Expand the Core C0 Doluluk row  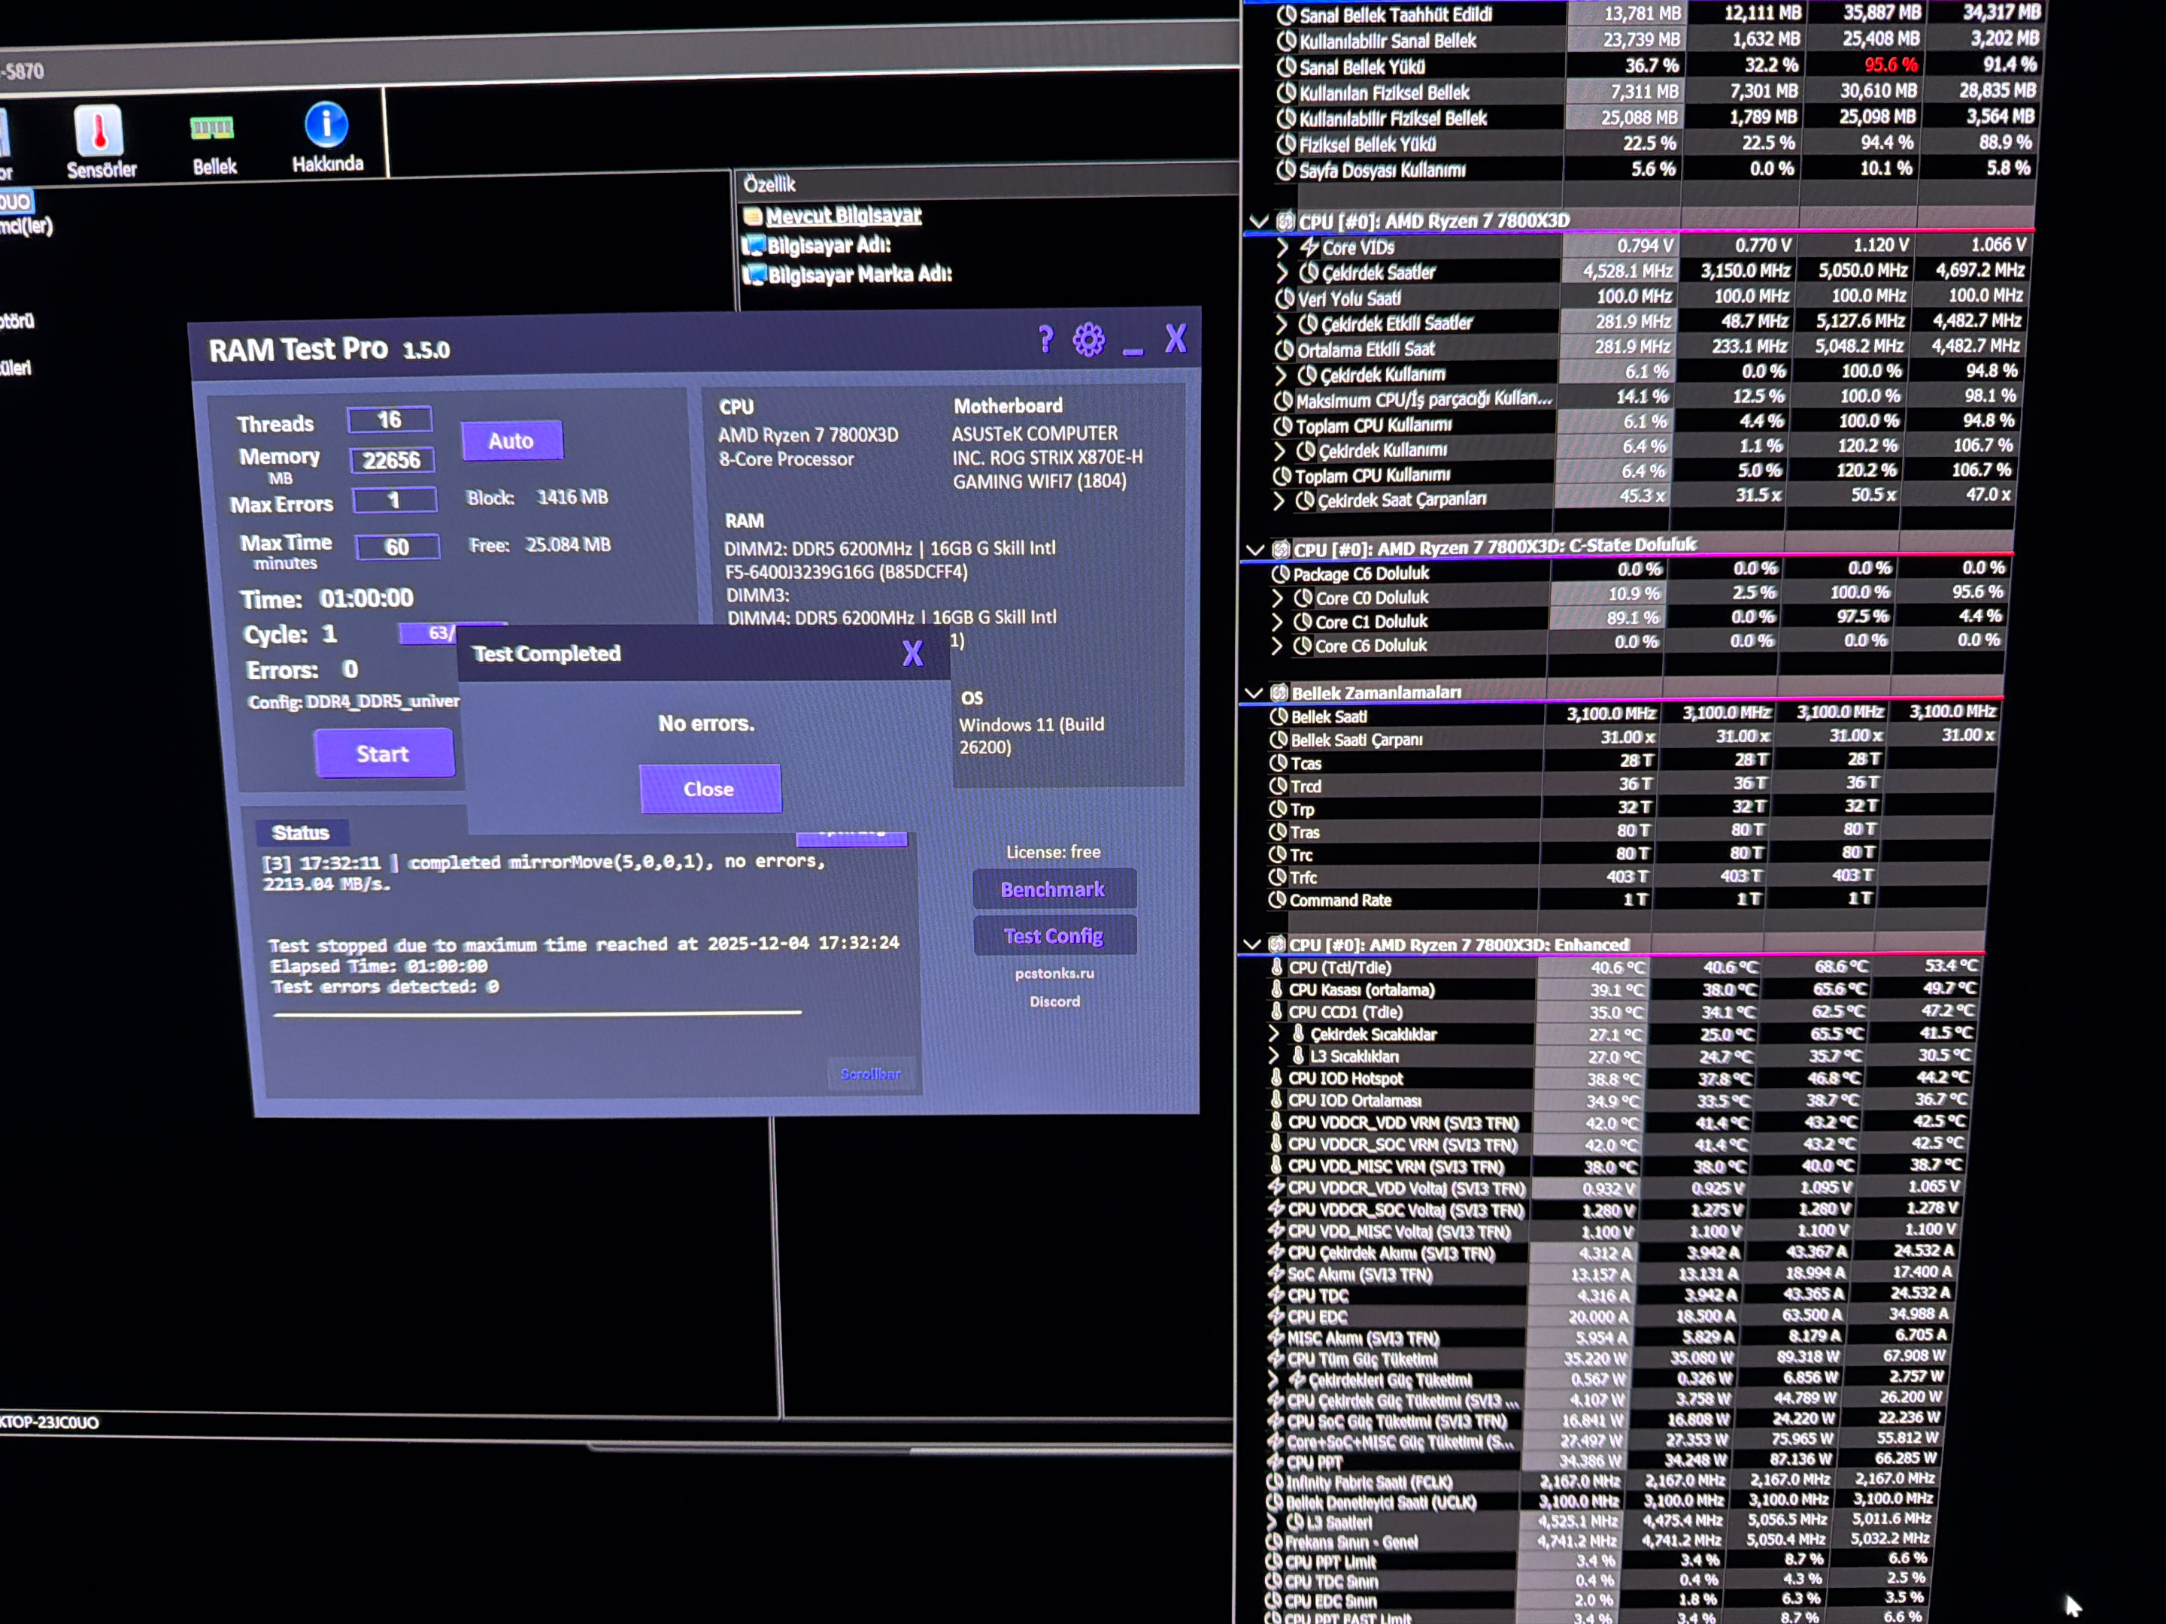click(1277, 597)
